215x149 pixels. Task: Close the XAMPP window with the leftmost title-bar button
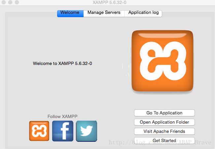[x=4, y=2]
